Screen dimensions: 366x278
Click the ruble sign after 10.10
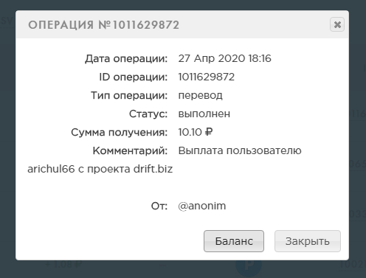pos(209,132)
